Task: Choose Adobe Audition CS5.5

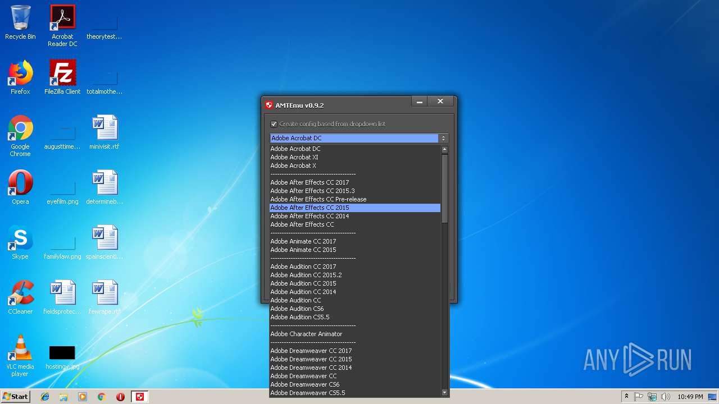Action: [x=355, y=317]
